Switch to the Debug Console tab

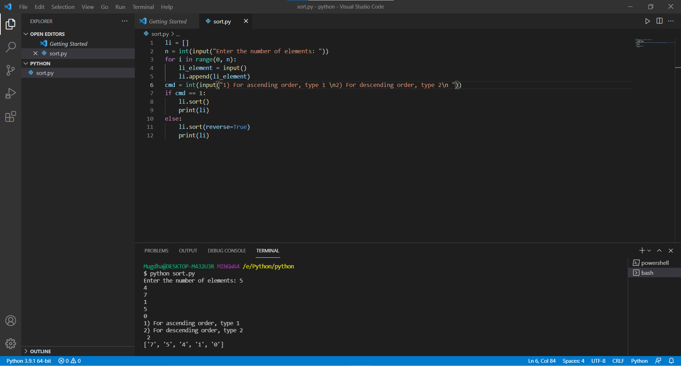pyautogui.click(x=227, y=251)
